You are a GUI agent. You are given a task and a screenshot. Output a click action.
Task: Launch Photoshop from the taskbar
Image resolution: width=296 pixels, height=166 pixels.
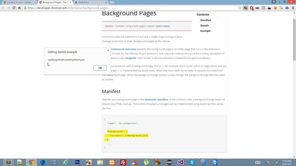point(77,162)
